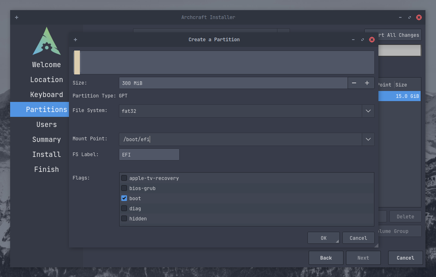This screenshot has height=277, width=436.
Task: Select the Partitions step in sidebar
Action: click(x=39, y=109)
